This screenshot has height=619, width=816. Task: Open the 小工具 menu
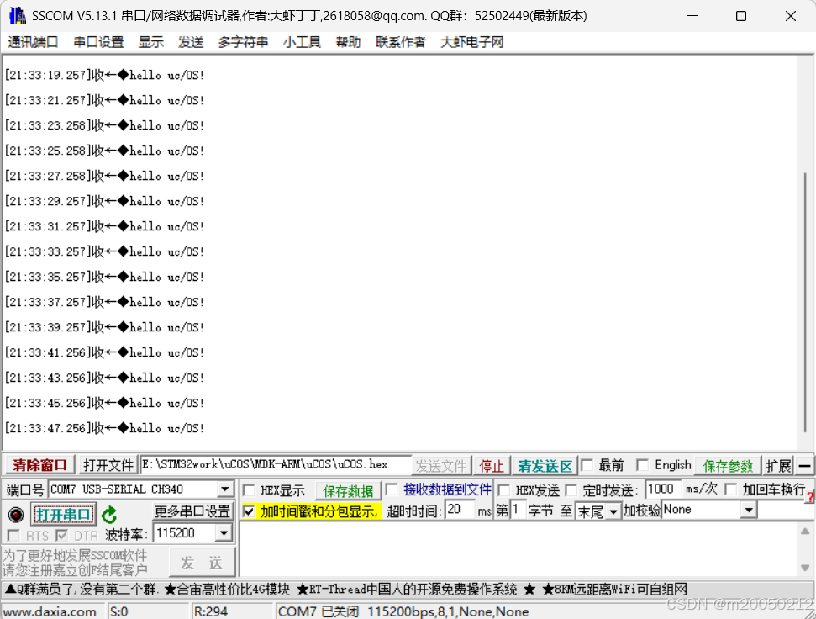point(302,42)
